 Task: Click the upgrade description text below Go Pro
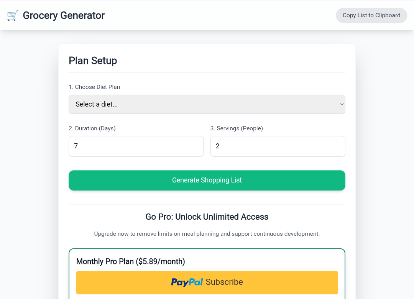(207, 233)
